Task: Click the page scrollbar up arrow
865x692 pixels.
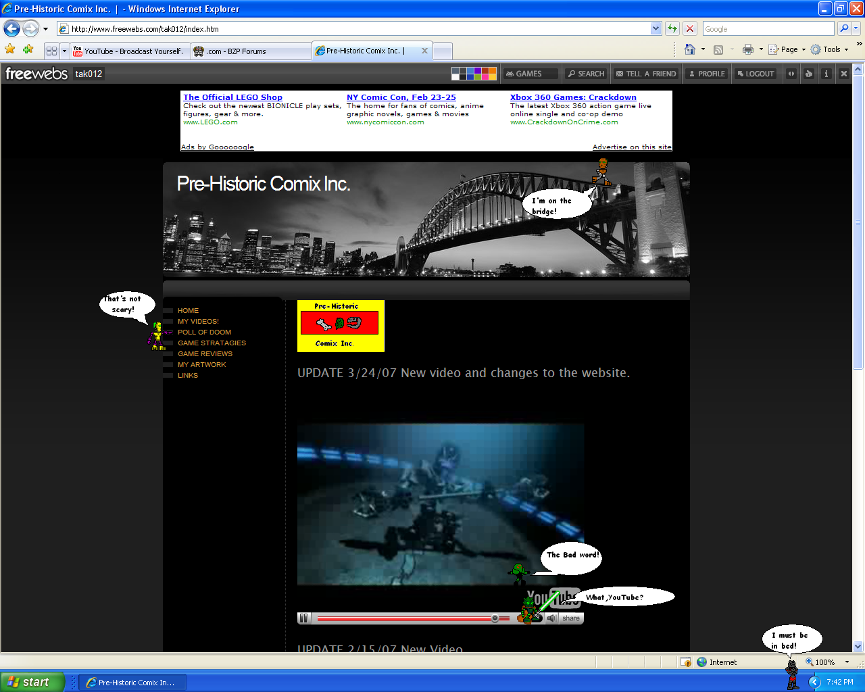Action: [858, 70]
